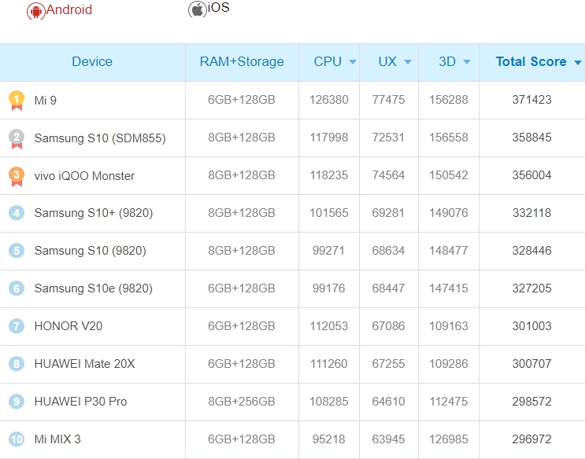Select the HUAWEI P30 Pro device name
The image size is (585, 459).
click(80, 402)
